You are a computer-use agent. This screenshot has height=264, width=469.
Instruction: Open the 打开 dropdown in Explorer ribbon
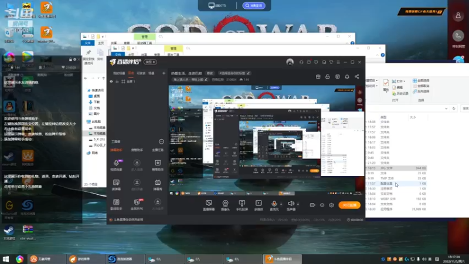[x=399, y=81]
